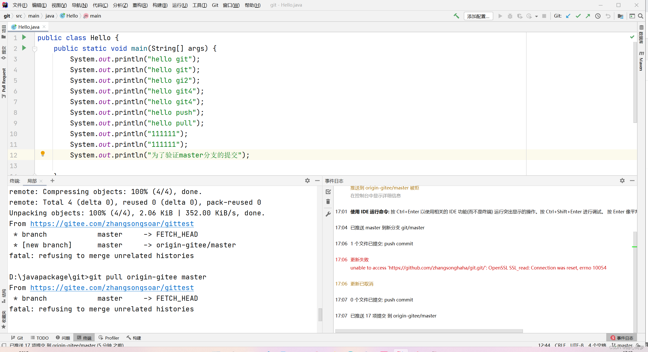Click Git push arrow icon
The image size is (648, 352).
pos(588,16)
